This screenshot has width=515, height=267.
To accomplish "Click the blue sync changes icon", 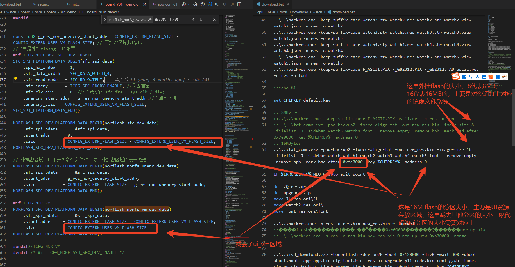I will coord(210,4).
